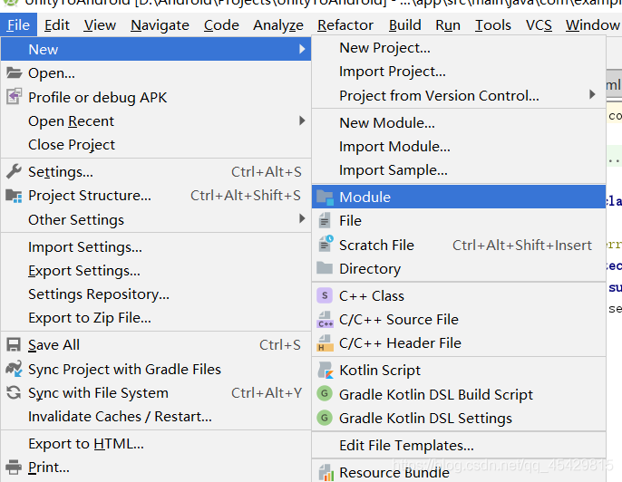Click the Save All disk icon
Image resolution: width=622 pixels, height=482 pixels.
pos(14,344)
